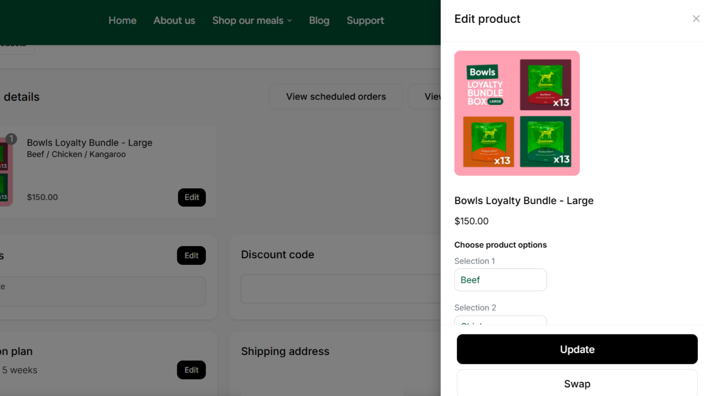Edit the Bowls Loyalty Bundle product
The height and width of the screenshot is (396, 704).
tap(191, 198)
